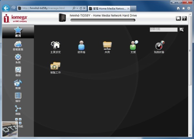Close the Home Media Network tab
Image resolution: width=194 pixels, height=139 pixels.
tap(128, 8)
